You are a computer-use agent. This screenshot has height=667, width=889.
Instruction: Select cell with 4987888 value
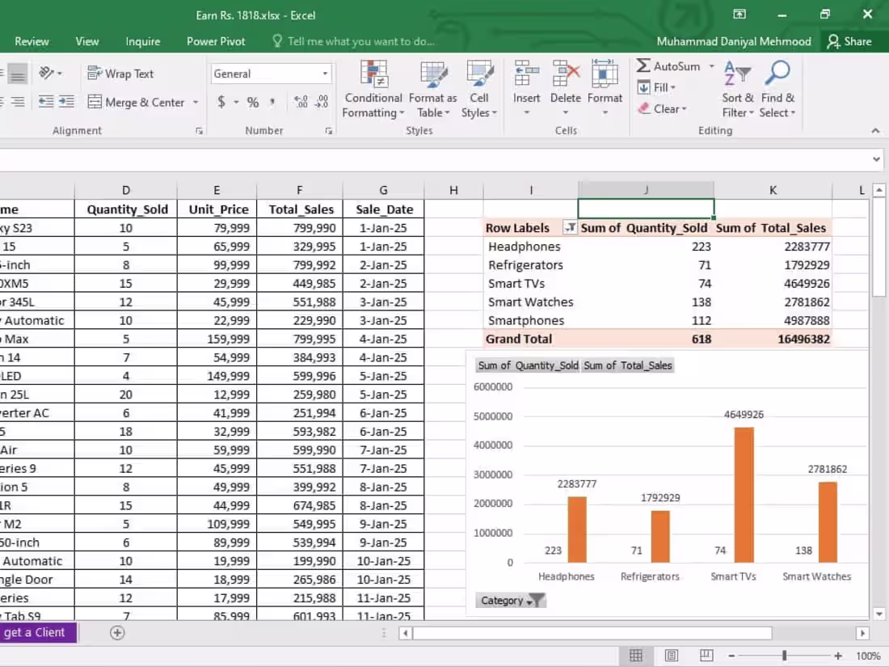[x=773, y=320]
